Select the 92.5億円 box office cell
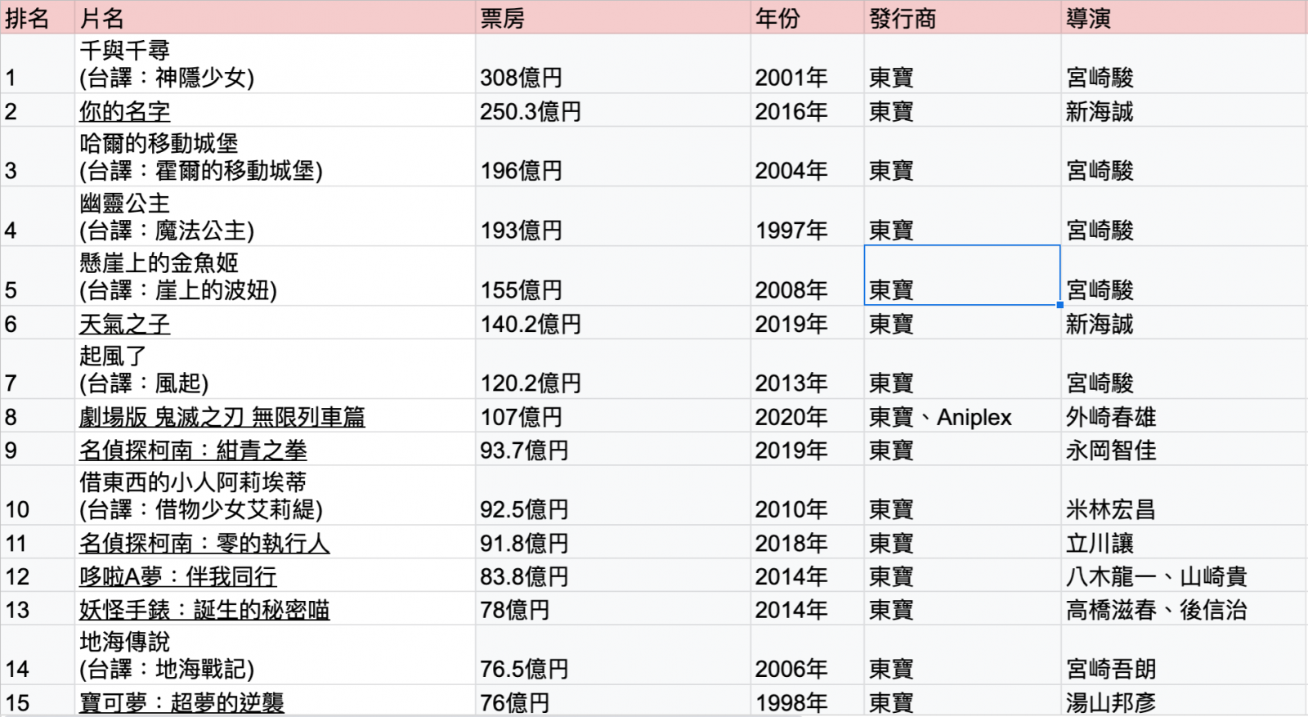The image size is (1308, 717). pyautogui.click(x=613, y=495)
